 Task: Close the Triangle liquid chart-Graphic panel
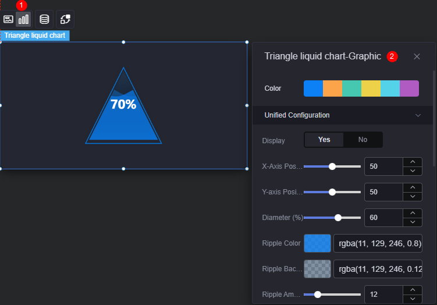click(x=417, y=56)
